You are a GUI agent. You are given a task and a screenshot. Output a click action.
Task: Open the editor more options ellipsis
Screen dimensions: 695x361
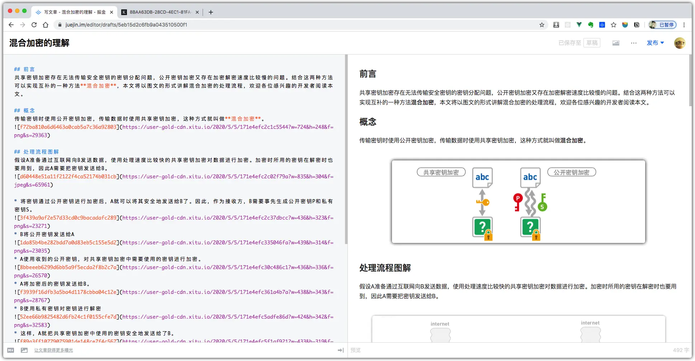634,43
